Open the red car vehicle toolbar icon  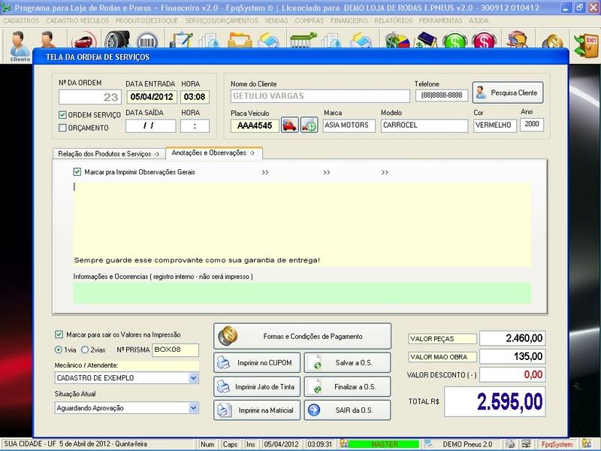point(83,41)
